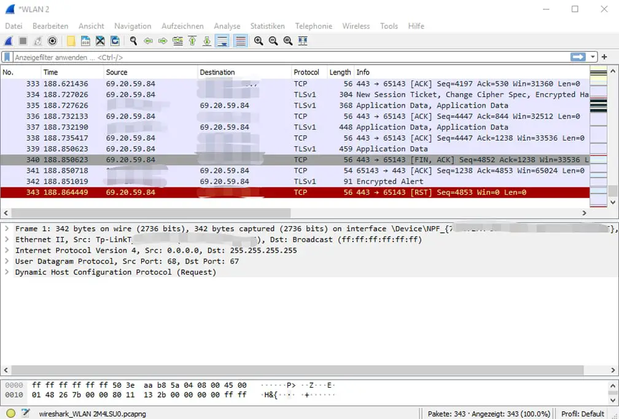Select packet 342 Encrypted Alert row

click(x=295, y=181)
